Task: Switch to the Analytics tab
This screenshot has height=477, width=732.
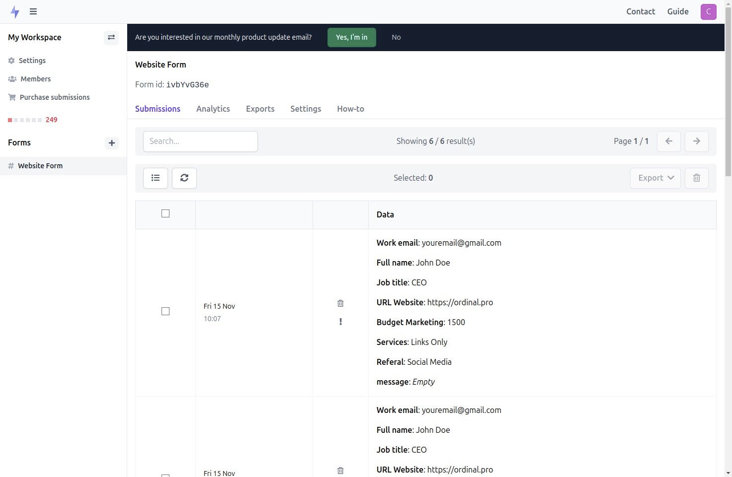Action: point(213,109)
